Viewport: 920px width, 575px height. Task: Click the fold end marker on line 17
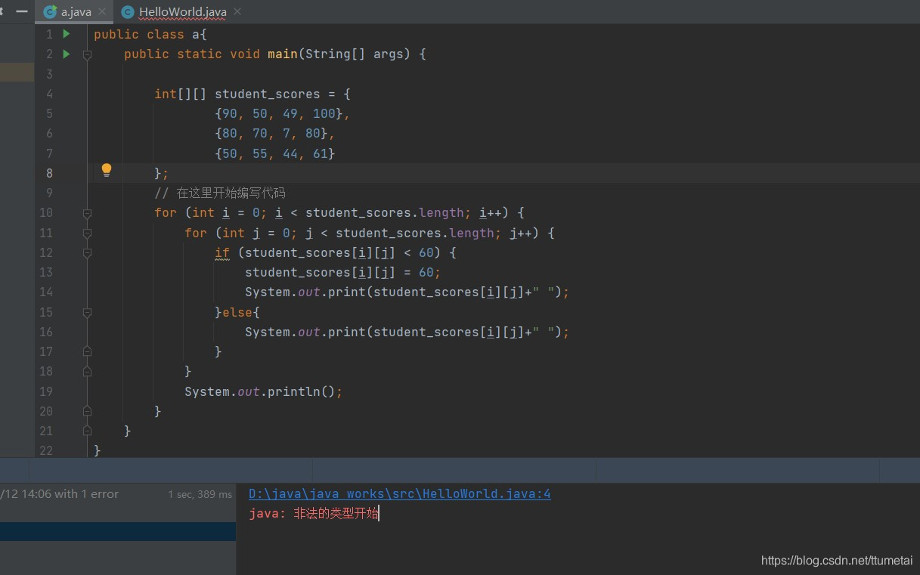click(x=87, y=351)
